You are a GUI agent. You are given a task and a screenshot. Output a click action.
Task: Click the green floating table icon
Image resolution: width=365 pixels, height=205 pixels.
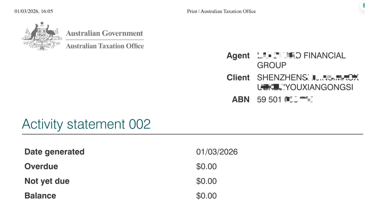tap(363, 6)
